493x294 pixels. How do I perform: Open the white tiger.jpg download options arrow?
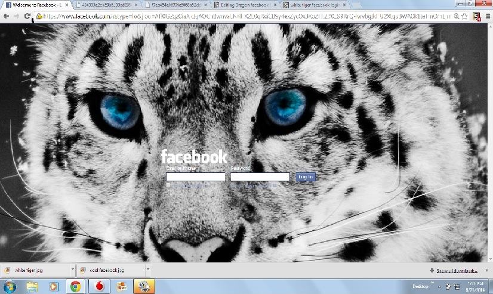pyautogui.click(x=72, y=270)
